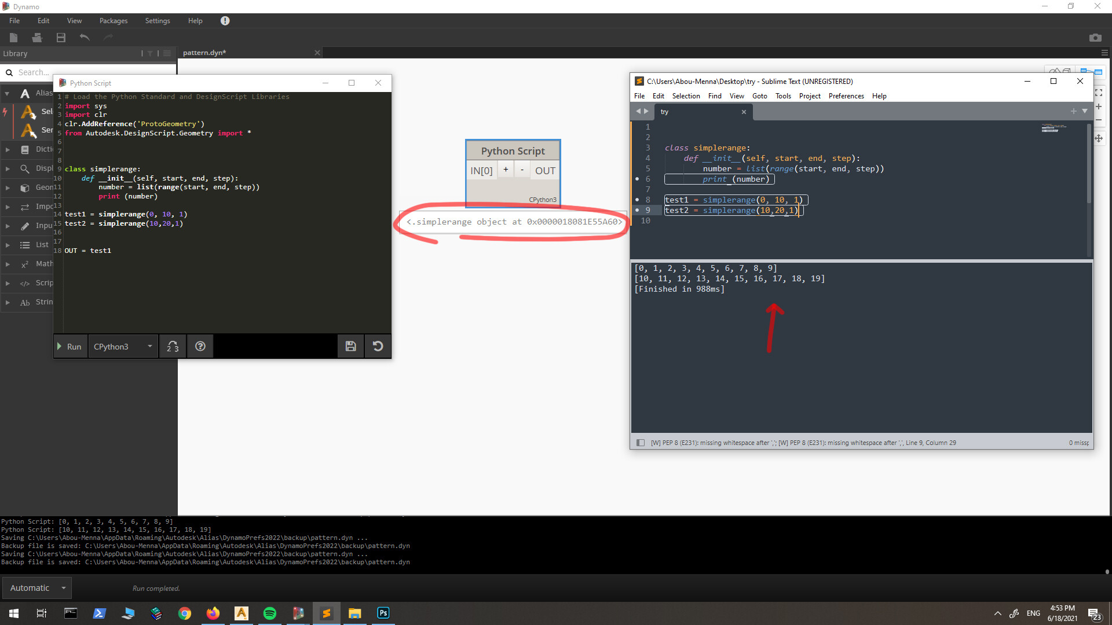Add input port with plus button
This screenshot has width=1112, height=625.
tap(506, 170)
